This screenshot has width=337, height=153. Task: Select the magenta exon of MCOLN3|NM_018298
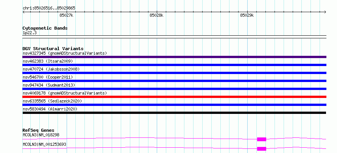point(262,139)
